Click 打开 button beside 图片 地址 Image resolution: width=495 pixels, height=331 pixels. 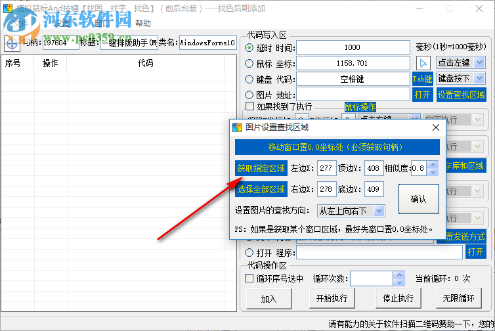pos(422,95)
